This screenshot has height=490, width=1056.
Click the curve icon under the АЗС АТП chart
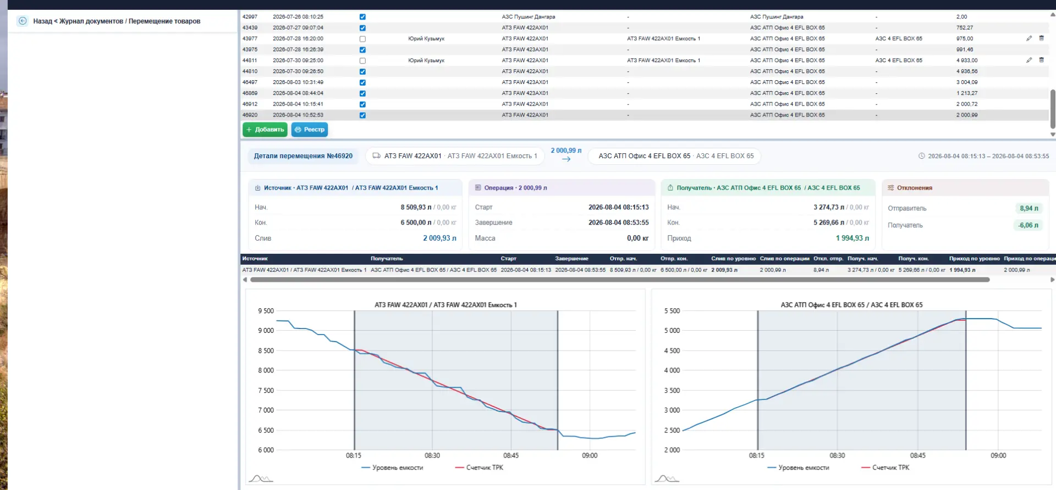pos(667,478)
